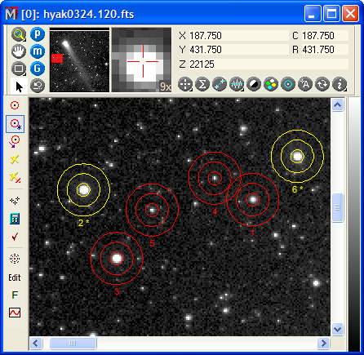Select the magnifier zoom tool
This screenshot has width=364, height=355.
19,34
